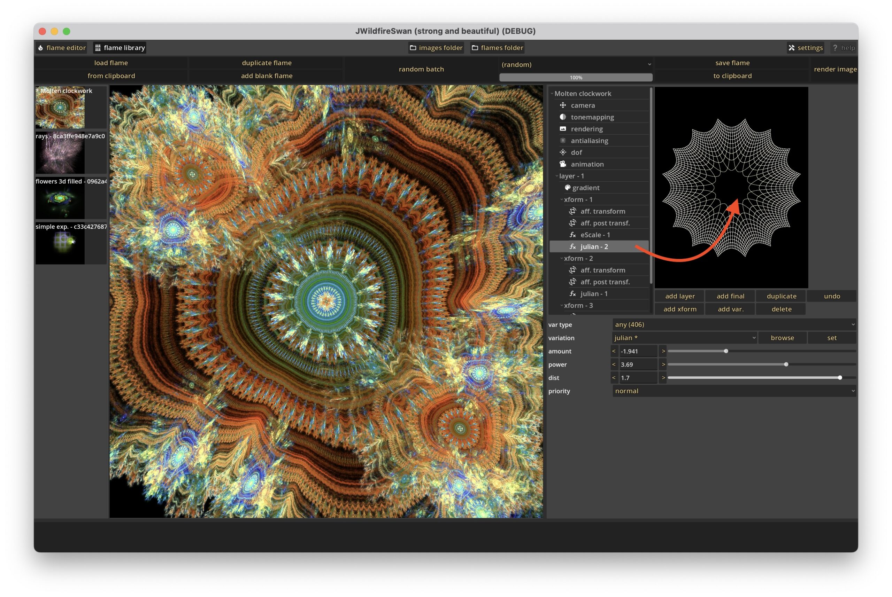Switch to the flame editor tab
Viewport: 892px width, 597px height.
(62, 48)
